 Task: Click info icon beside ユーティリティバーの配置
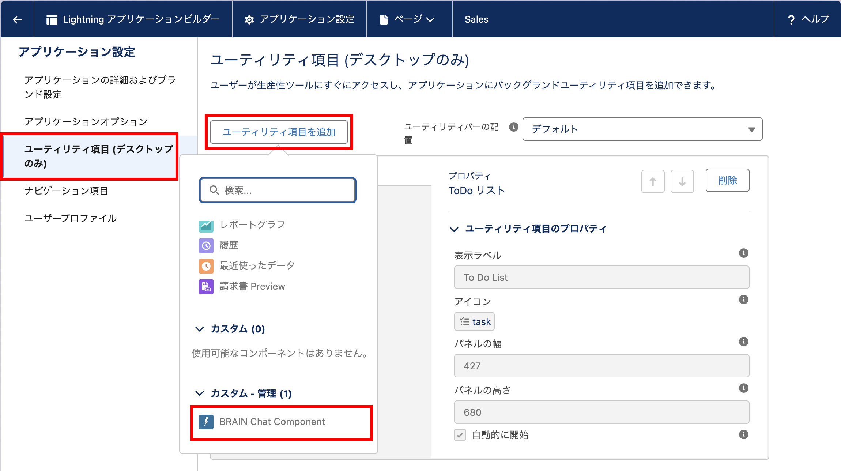click(513, 127)
